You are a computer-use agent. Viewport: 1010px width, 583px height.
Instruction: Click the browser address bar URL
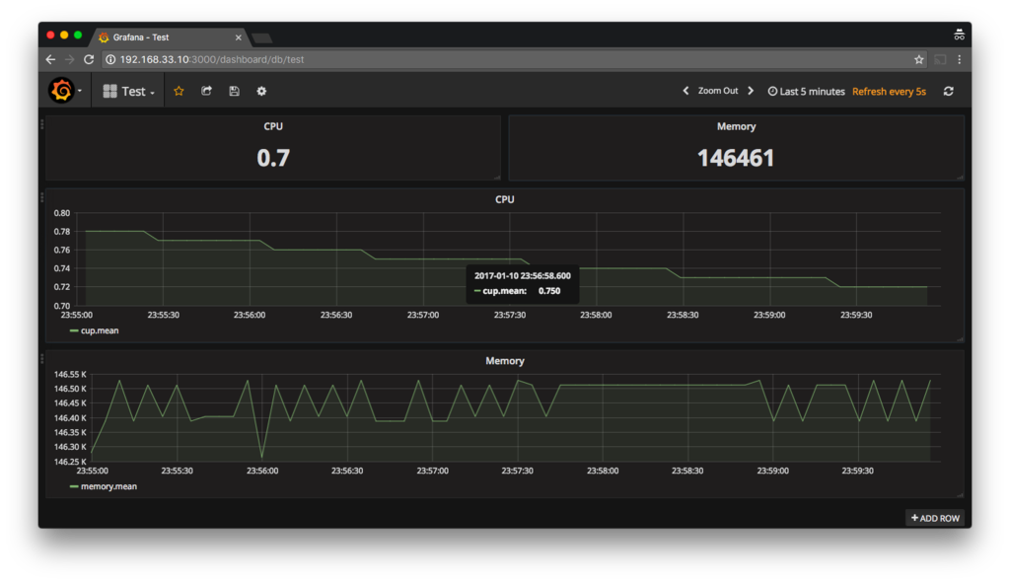click(x=212, y=59)
